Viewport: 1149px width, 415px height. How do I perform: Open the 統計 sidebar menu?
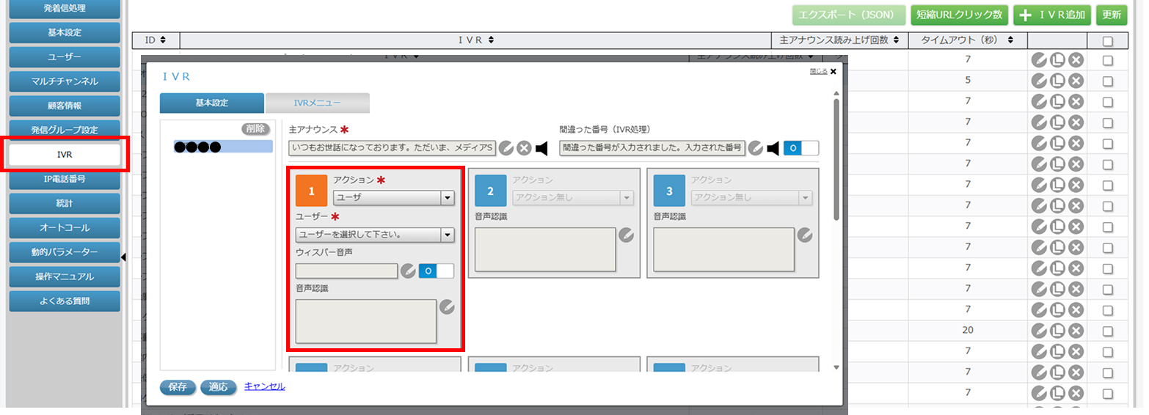pos(64,203)
